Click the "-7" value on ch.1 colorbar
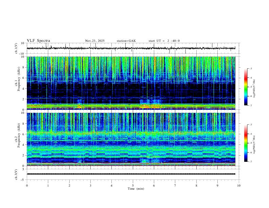Viewport: 269px width, 208px height. pos(250,106)
